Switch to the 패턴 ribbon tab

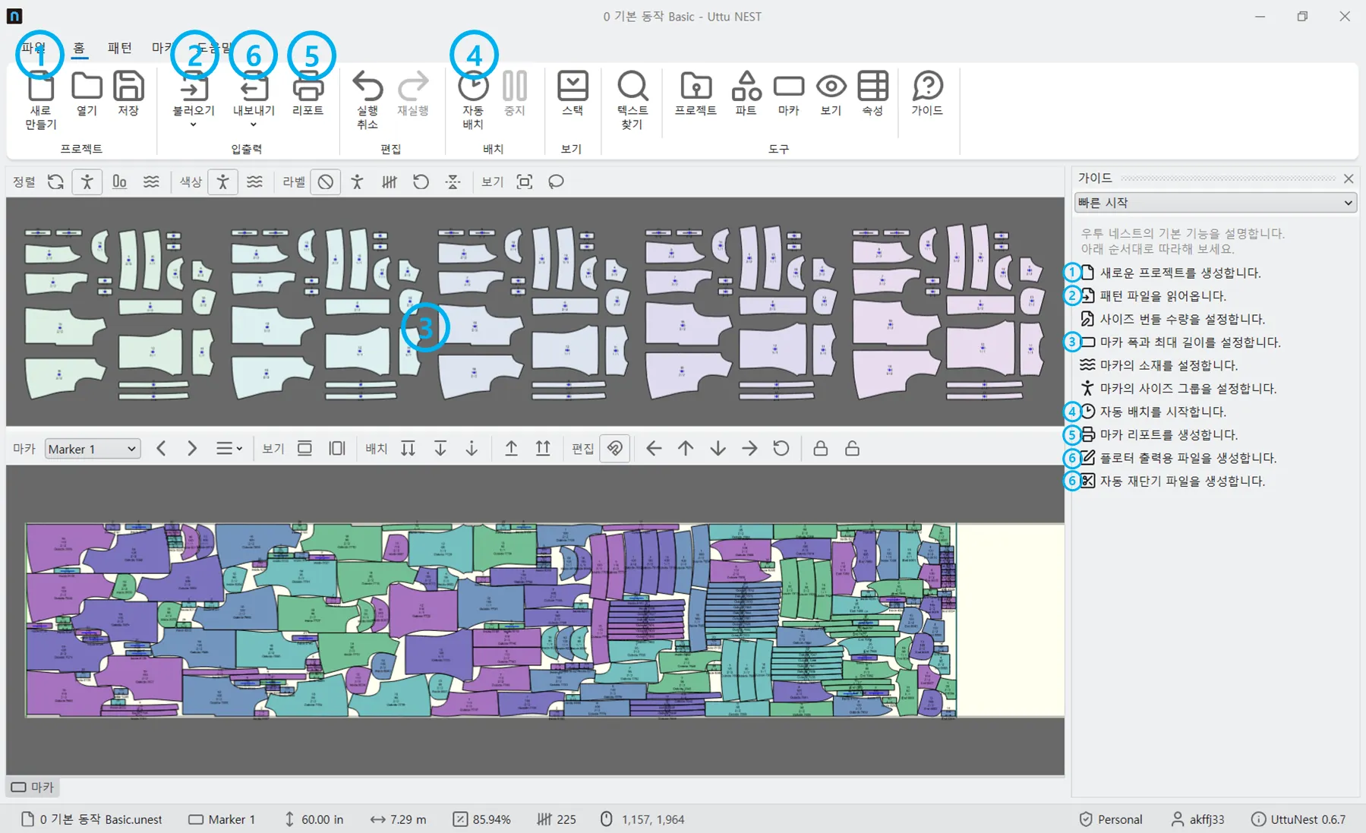click(120, 48)
